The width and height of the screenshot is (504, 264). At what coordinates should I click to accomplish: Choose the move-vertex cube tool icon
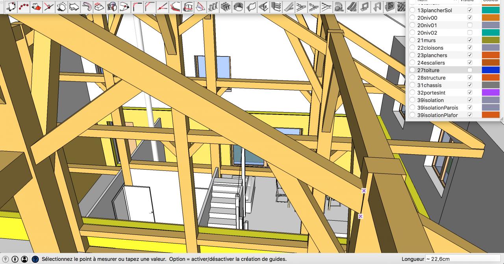125,6
